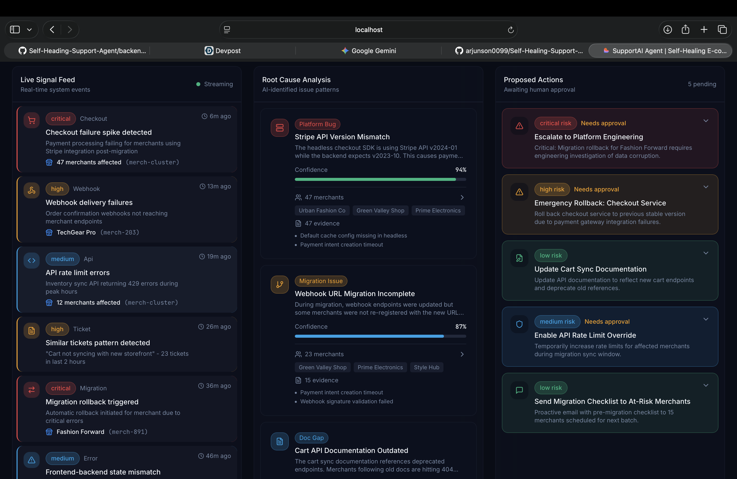Click the swap arrows icon on Migration rollback card

(x=32, y=390)
